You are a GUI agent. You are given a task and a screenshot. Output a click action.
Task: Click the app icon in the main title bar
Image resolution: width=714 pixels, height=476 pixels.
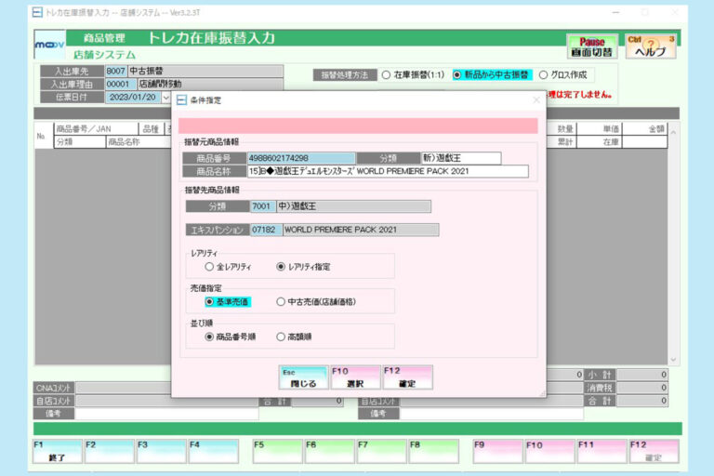pyautogui.click(x=37, y=12)
